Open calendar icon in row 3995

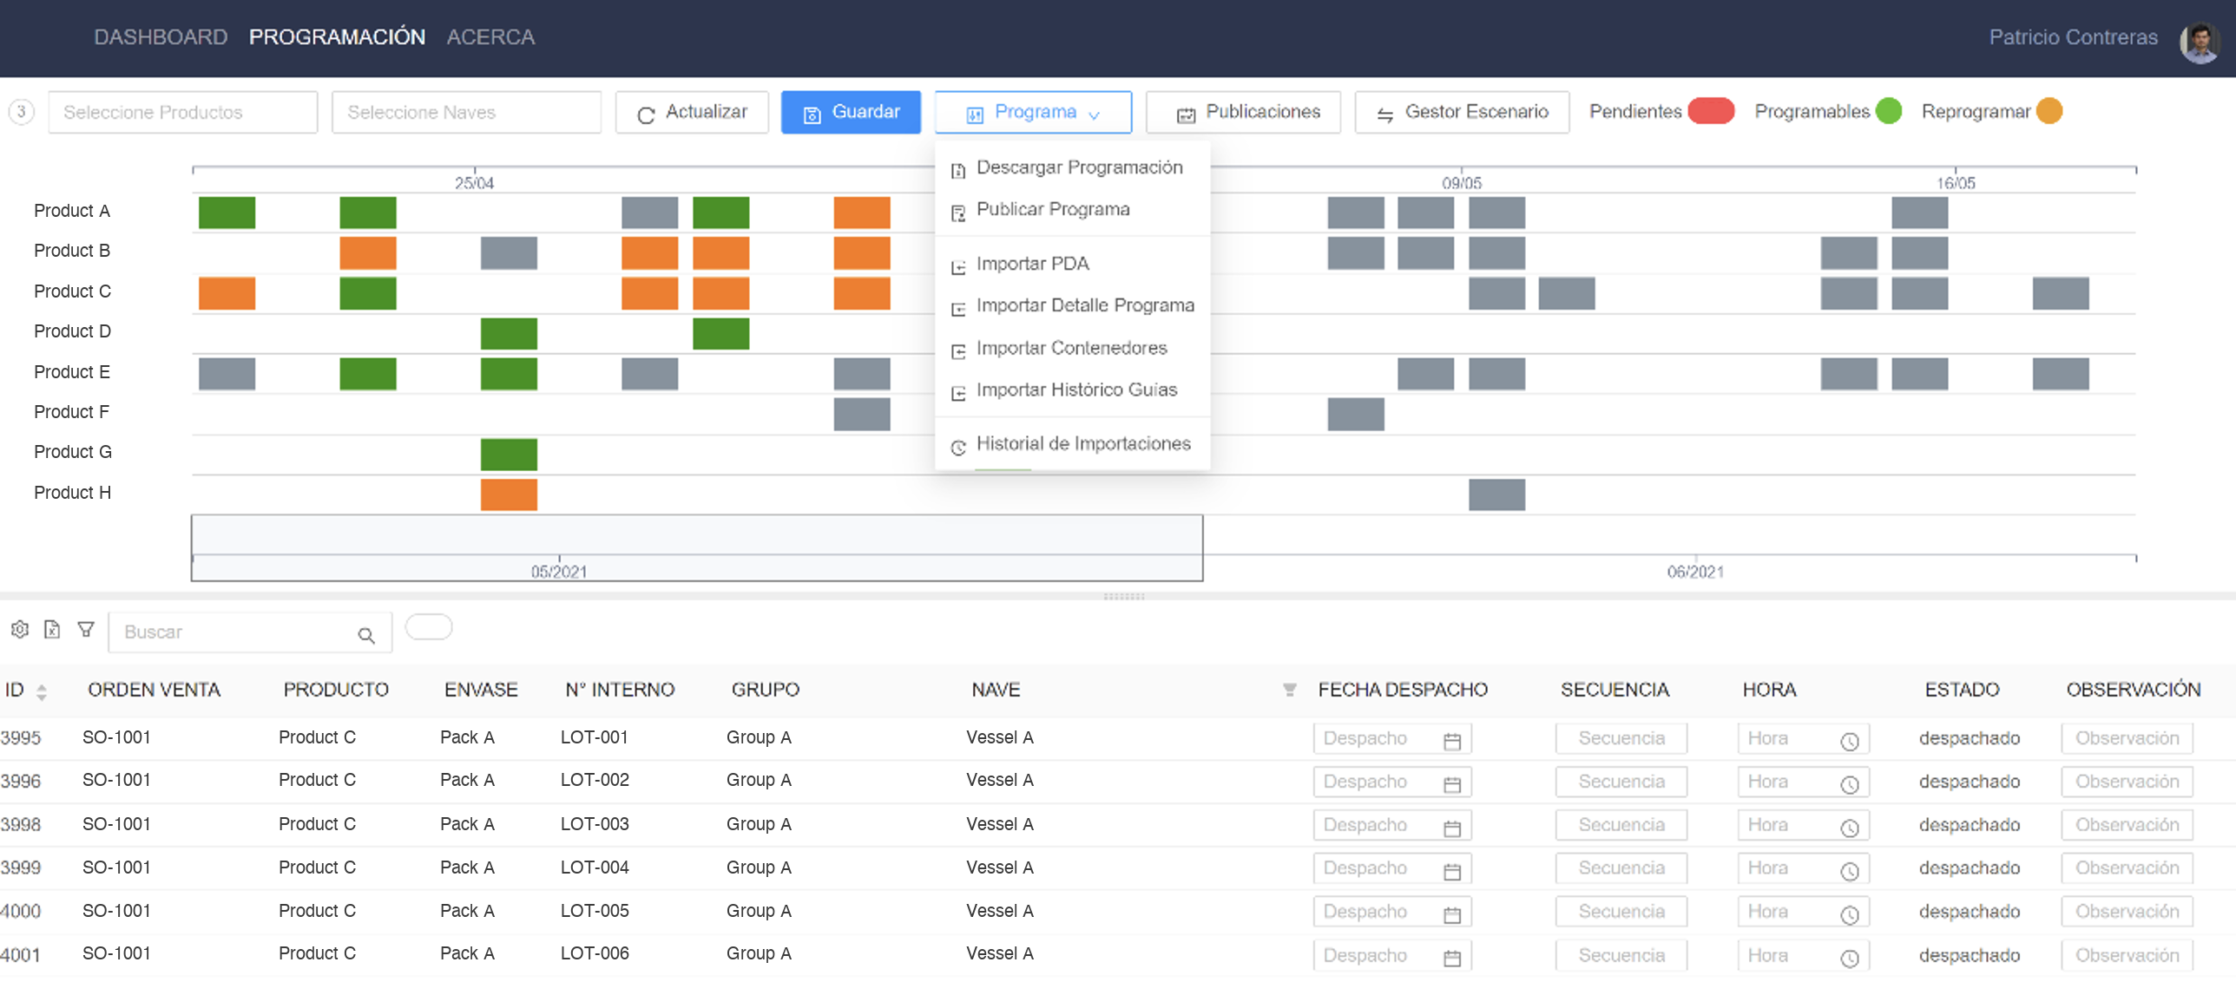(1451, 740)
